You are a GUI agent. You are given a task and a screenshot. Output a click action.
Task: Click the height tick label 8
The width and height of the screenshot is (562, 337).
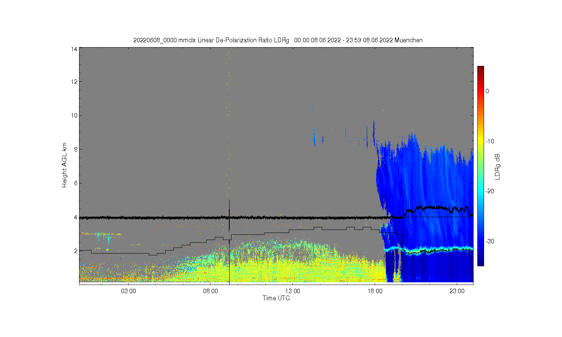tap(76, 149)
